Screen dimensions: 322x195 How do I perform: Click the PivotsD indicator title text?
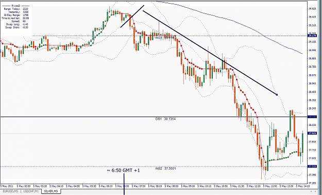coord(16,6)
